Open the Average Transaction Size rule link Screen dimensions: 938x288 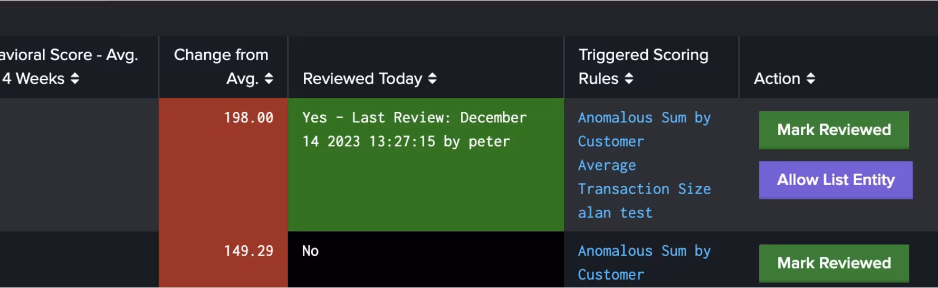[x=644, y=177]
